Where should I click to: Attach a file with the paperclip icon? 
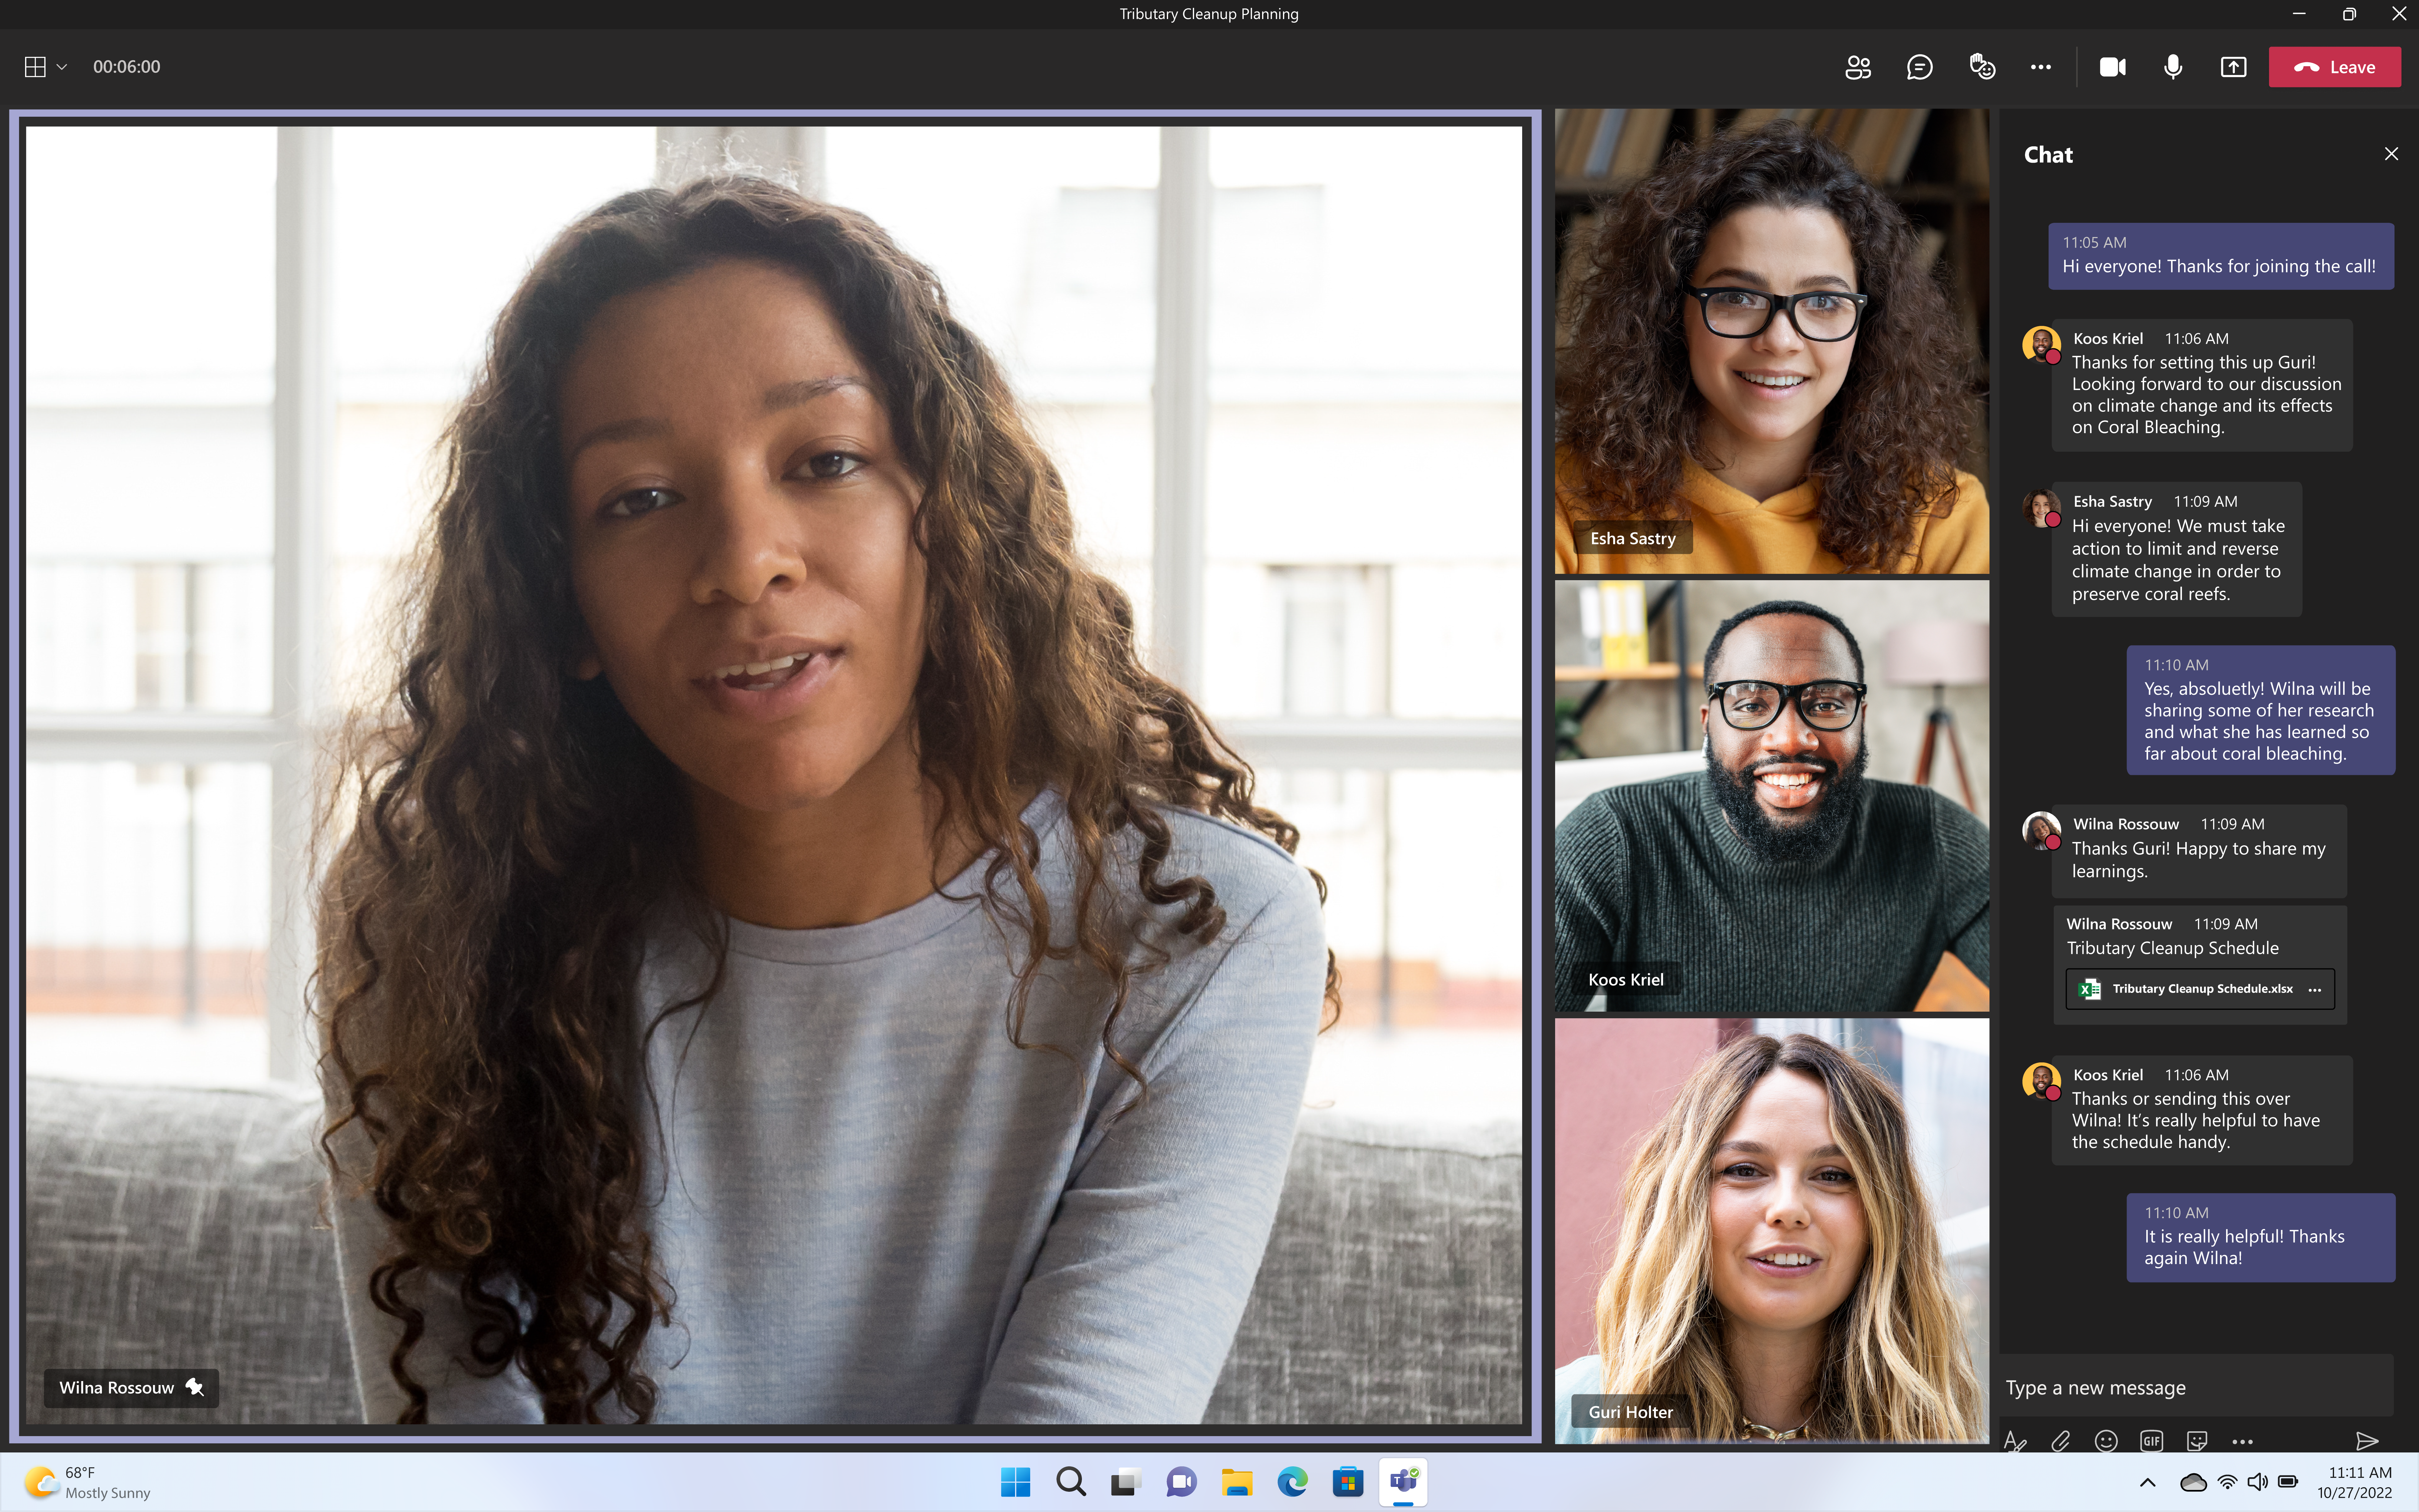click(2060, 1441)
